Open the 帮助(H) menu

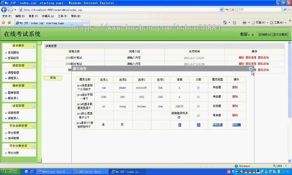76,16
